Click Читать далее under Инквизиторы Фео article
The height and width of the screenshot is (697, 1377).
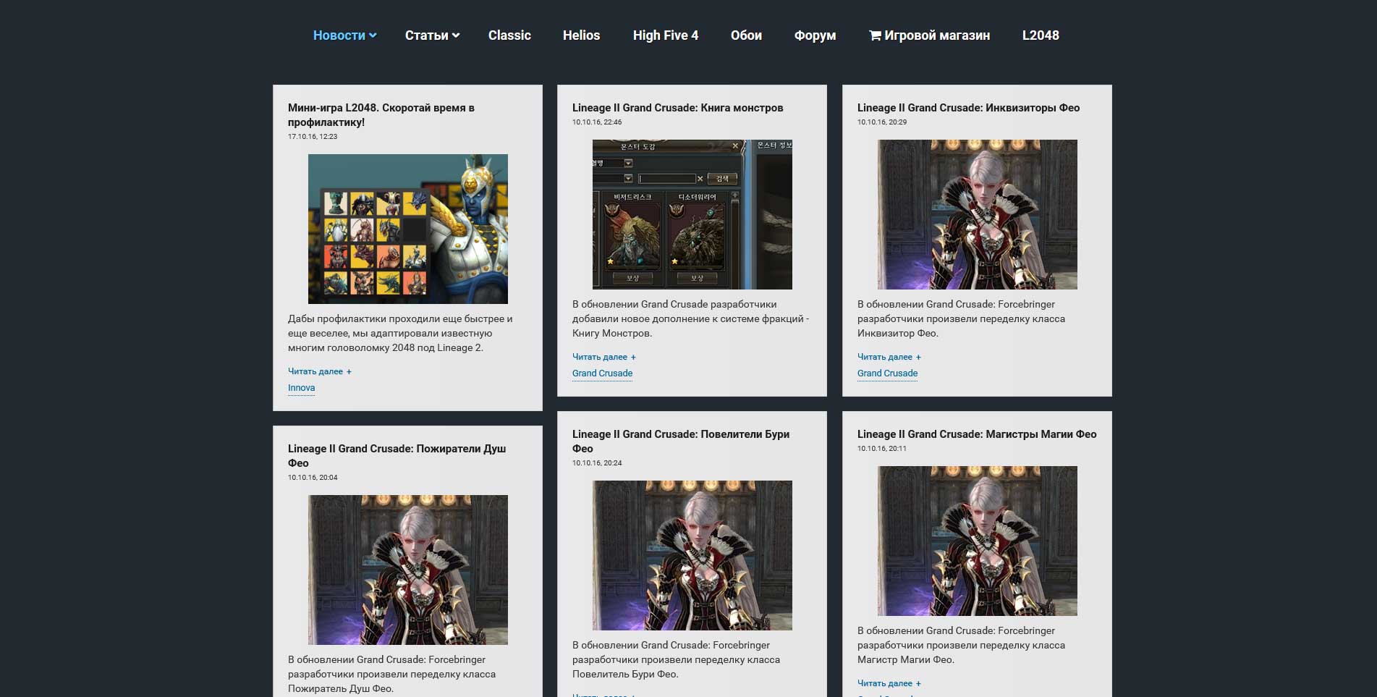889,357
